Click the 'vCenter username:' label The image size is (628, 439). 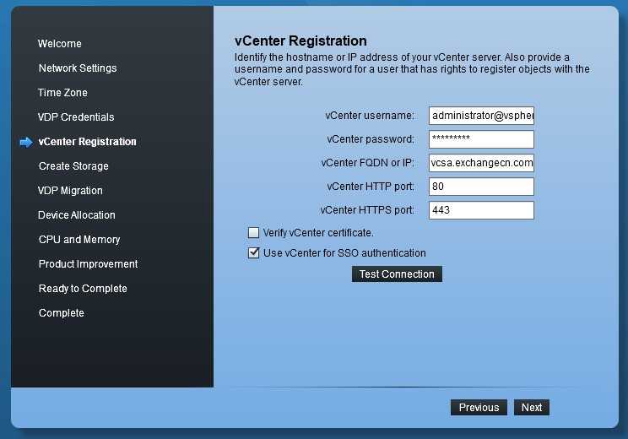click(370, 116)
